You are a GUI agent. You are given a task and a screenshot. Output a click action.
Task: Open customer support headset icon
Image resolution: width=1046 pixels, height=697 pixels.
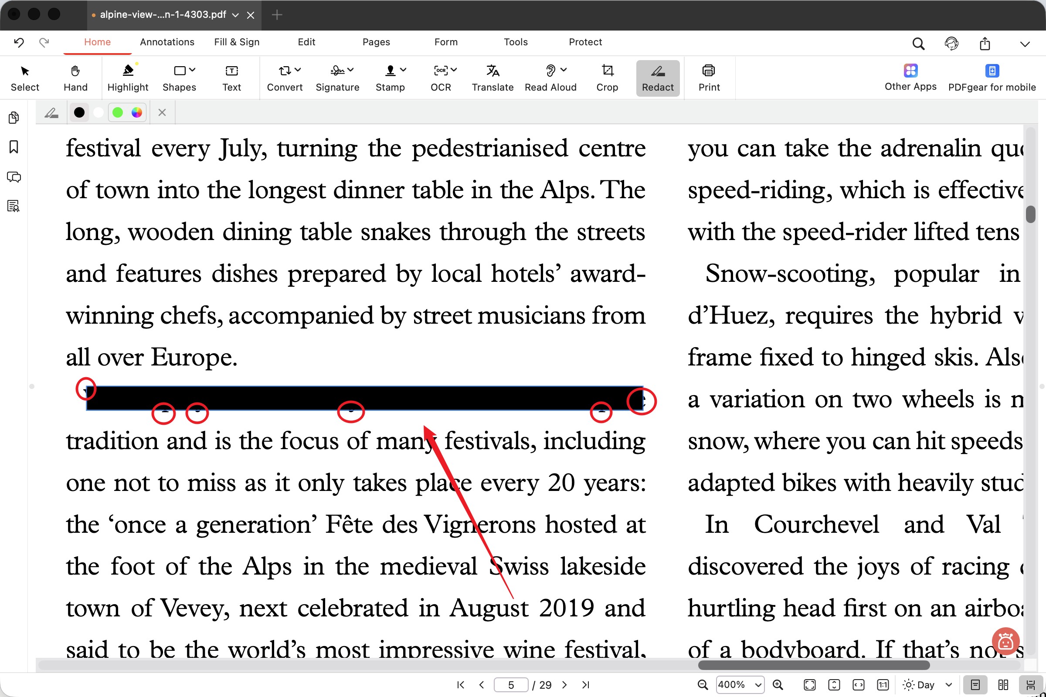coord(951,44)
